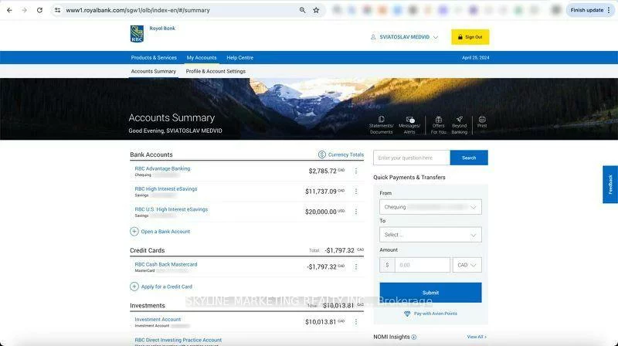Click the NOMI Insights info icon
Screen dimensions: 618x346
point(414,337)
